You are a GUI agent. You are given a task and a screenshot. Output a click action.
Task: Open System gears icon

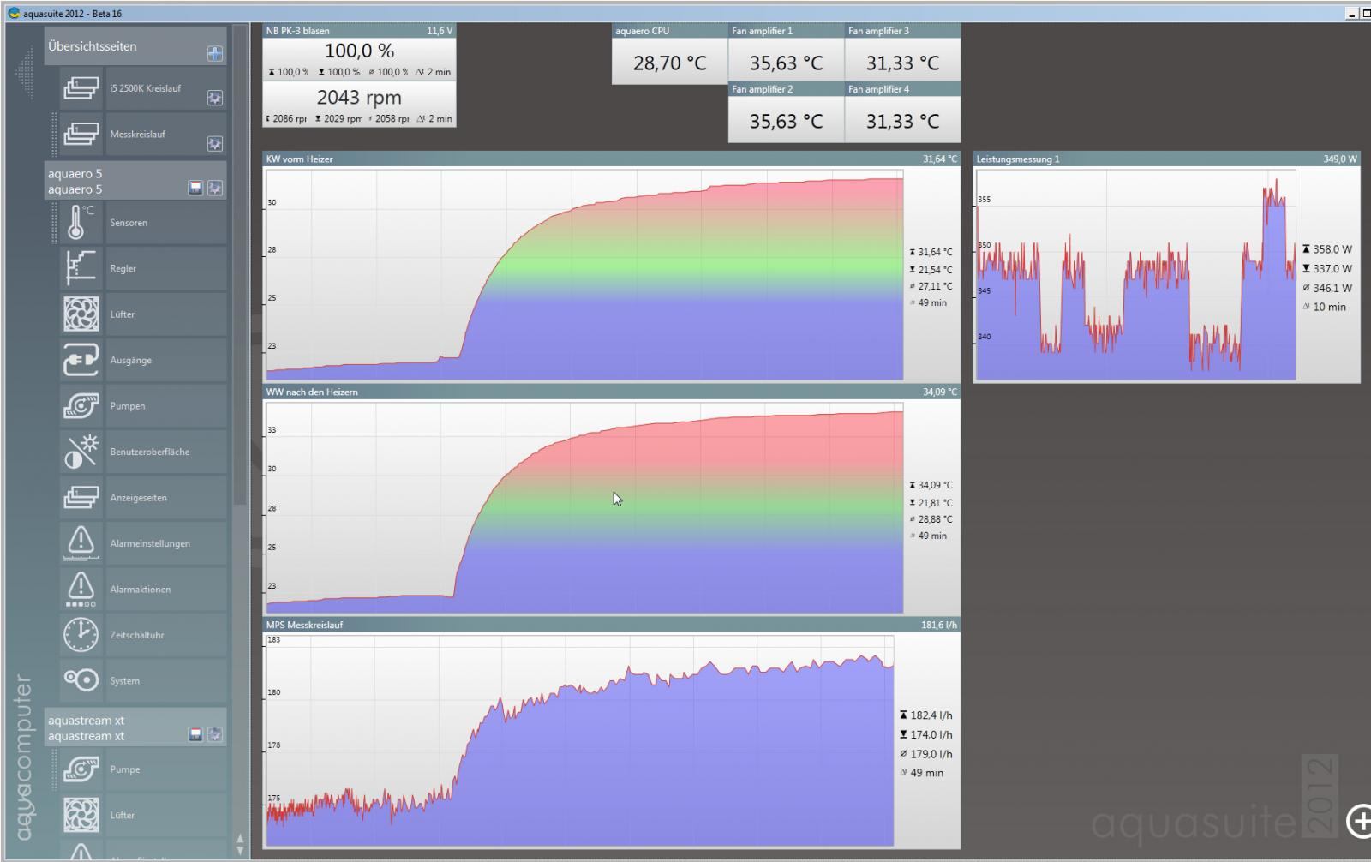pyautogui.click(x=81, y=681)
